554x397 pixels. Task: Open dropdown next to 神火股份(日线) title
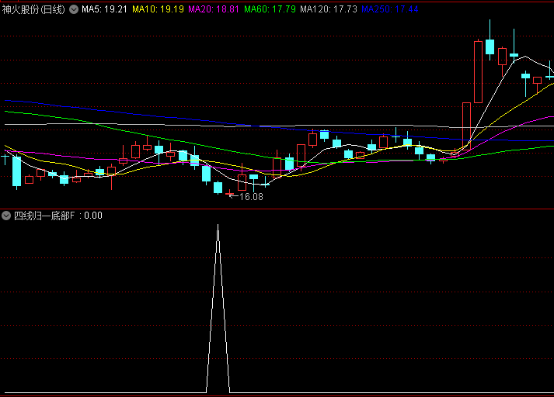[x=74, y=9]
